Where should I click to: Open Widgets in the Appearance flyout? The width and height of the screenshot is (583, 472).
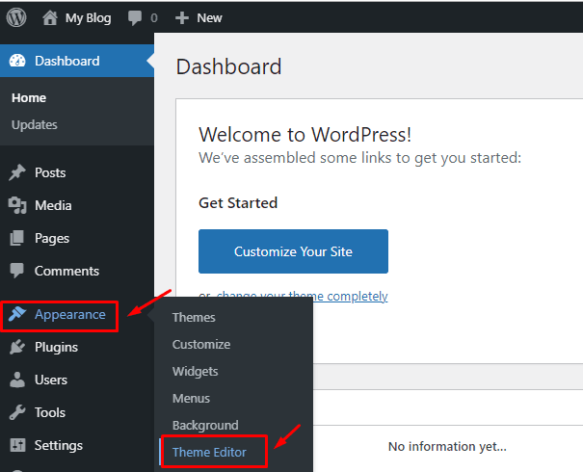(x=195, y=371)
